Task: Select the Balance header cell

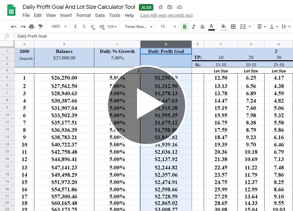Action: [x=64, y=51]
